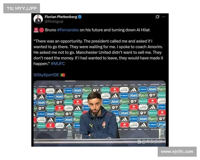
Task: Follow the #Fernandes hashtag
Action: coord(68,30)
